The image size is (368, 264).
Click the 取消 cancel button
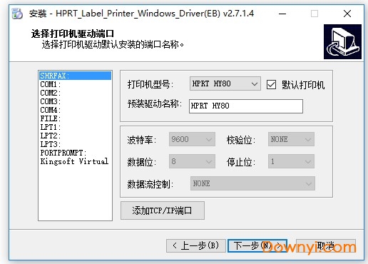click(x=326, y=245)
